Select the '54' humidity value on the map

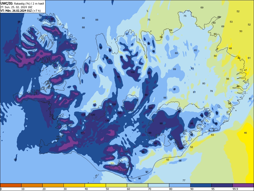click(x=215, y=56)
